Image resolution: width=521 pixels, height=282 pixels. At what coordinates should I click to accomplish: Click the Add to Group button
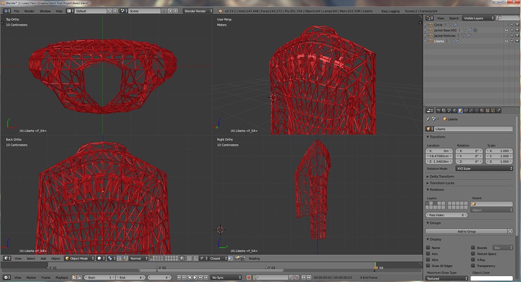pos(466,231)
